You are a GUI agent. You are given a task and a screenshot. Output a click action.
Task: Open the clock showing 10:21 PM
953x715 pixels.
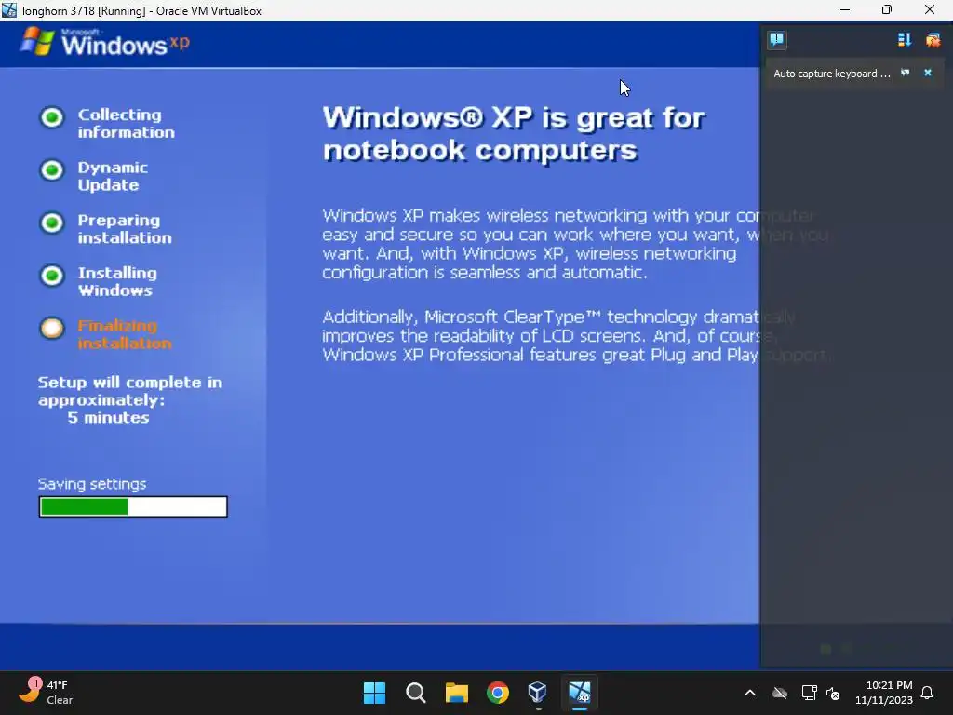pos(884,693)
